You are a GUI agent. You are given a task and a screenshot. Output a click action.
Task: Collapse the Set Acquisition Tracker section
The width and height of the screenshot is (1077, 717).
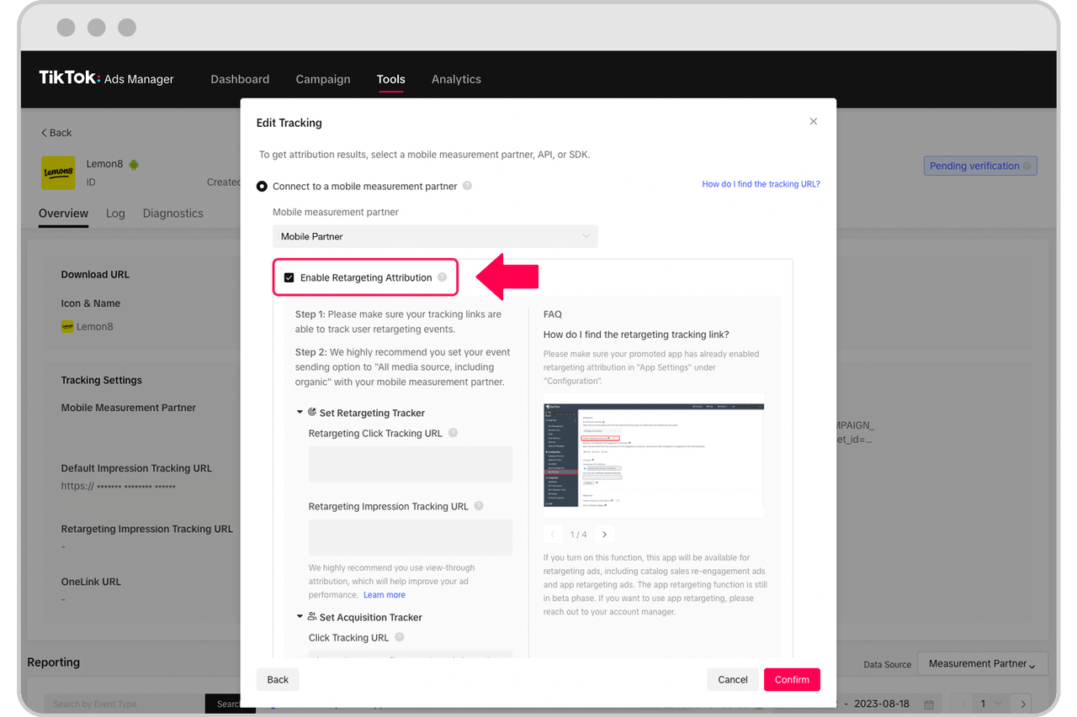(x=300, y=617)
